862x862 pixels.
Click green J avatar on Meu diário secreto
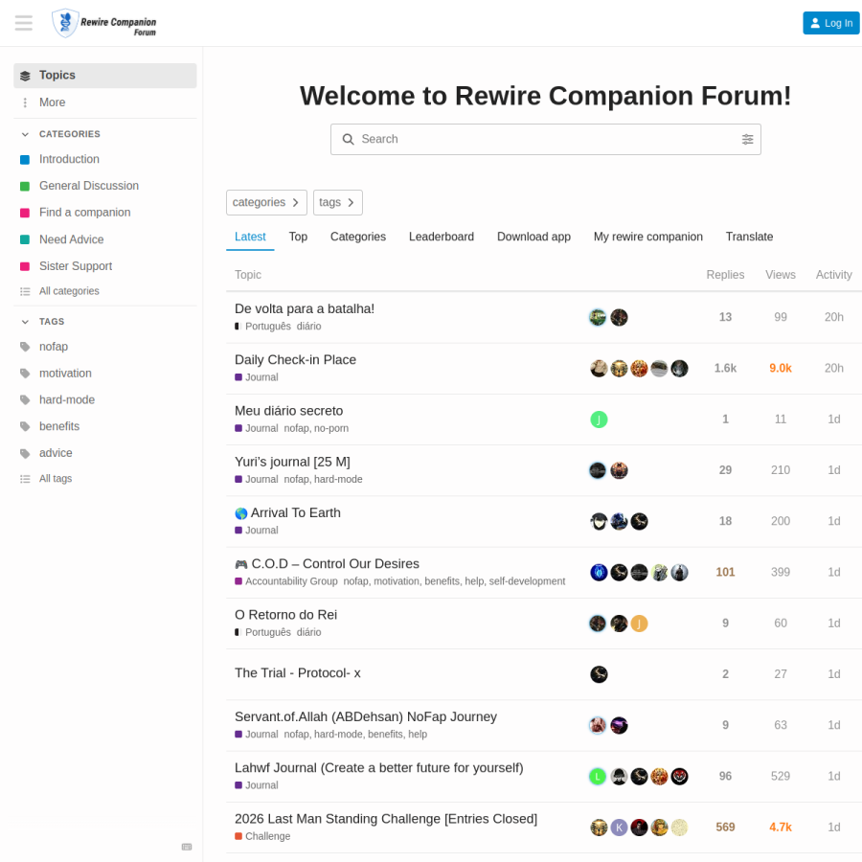tap(599, 420)
